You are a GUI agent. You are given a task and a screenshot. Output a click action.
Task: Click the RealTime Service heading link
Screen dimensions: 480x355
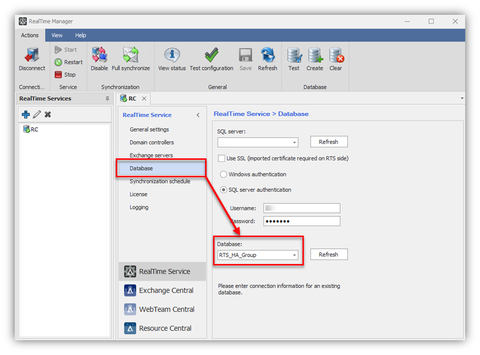coord(147,115)
